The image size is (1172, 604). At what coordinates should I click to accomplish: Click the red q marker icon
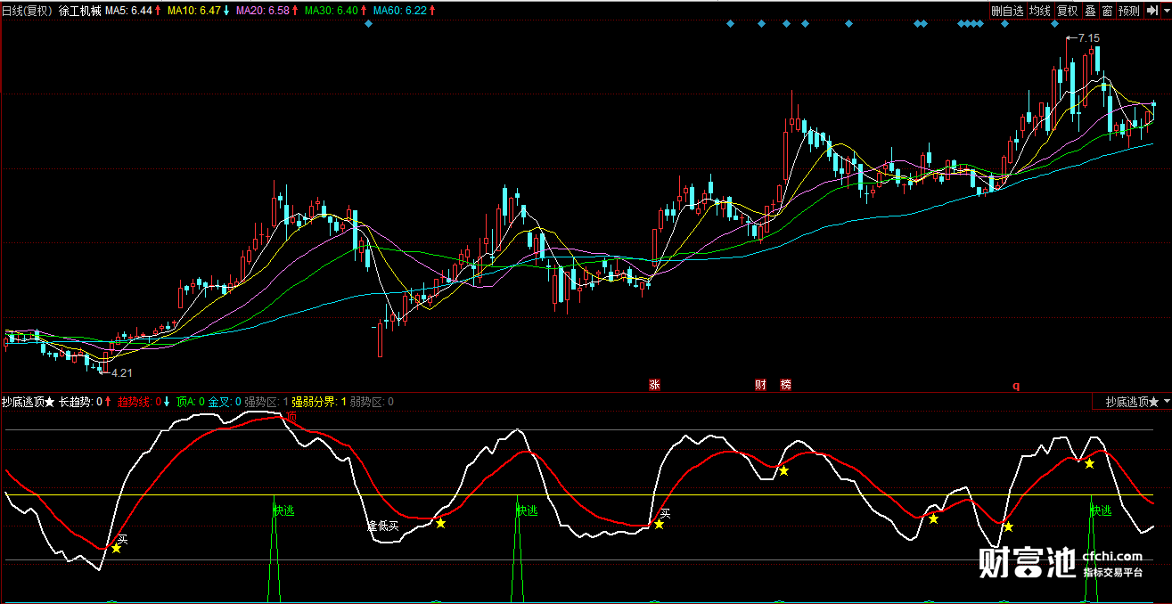(x=1015, y=386)
